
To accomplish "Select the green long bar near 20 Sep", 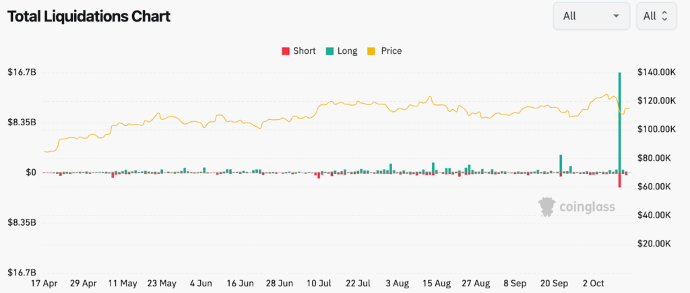I will point(560,163).
